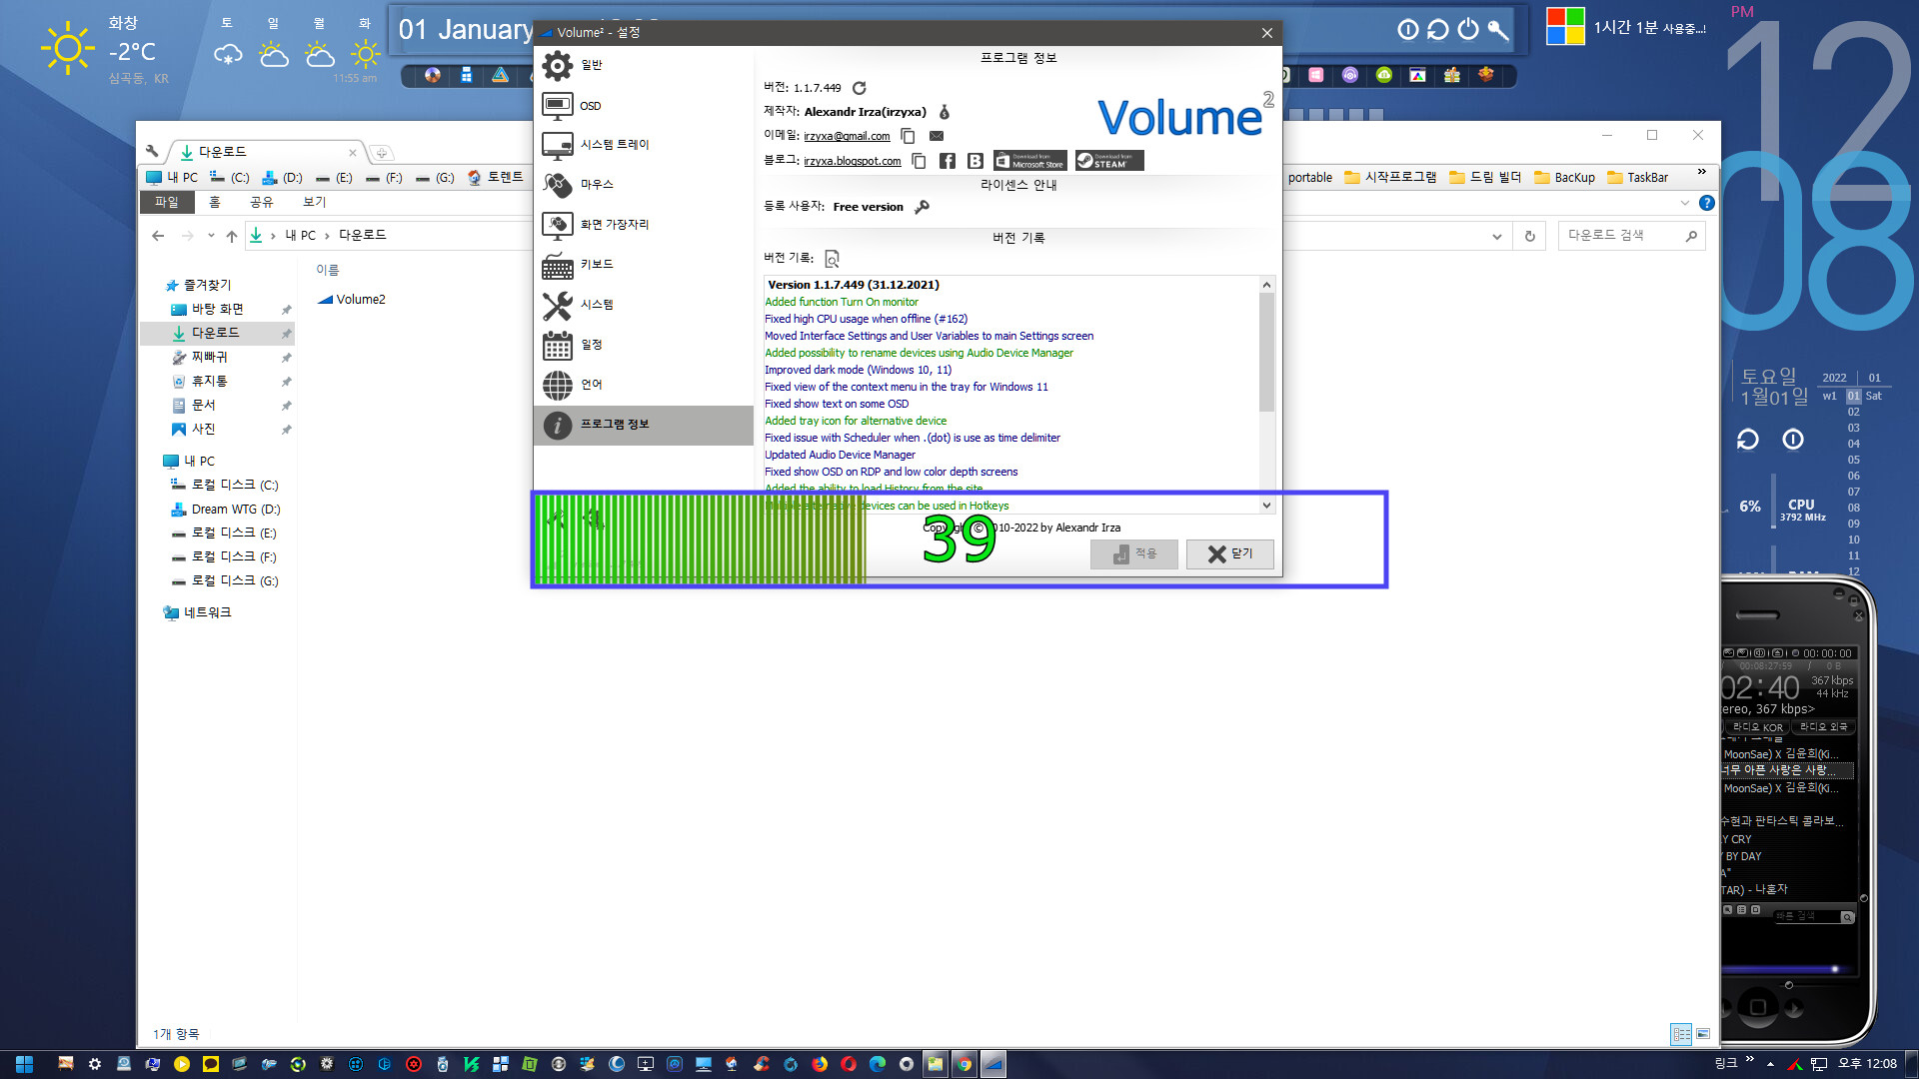The image size is (1919, 1079).
Task: Select the 프로그램 정보 about section
Action: coord(643,425)
